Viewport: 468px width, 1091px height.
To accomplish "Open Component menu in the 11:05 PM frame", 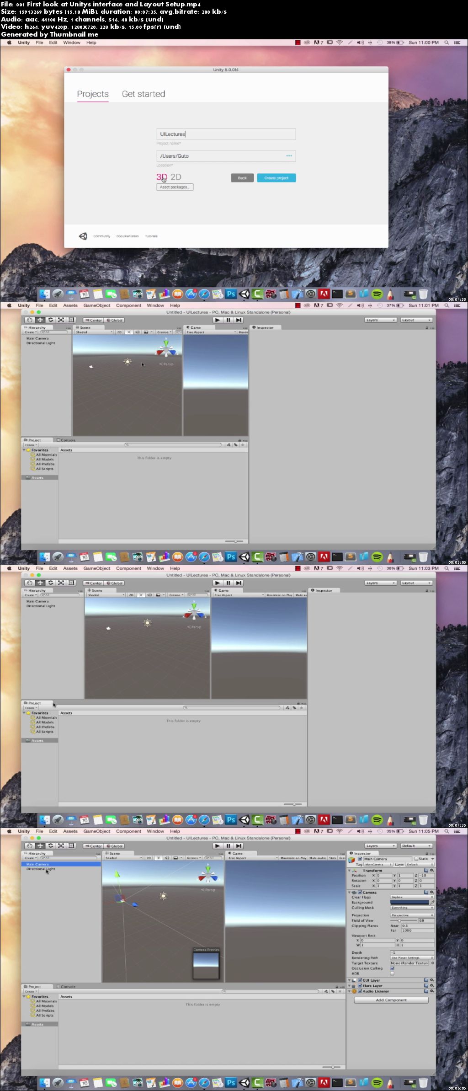I will coord(128,831).
